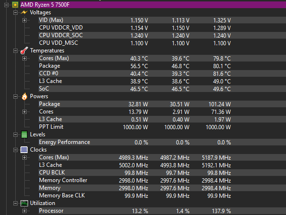The height and width of the screenshot is (215, 286).
Task: Collapse the Powers section
Action: 16,96
